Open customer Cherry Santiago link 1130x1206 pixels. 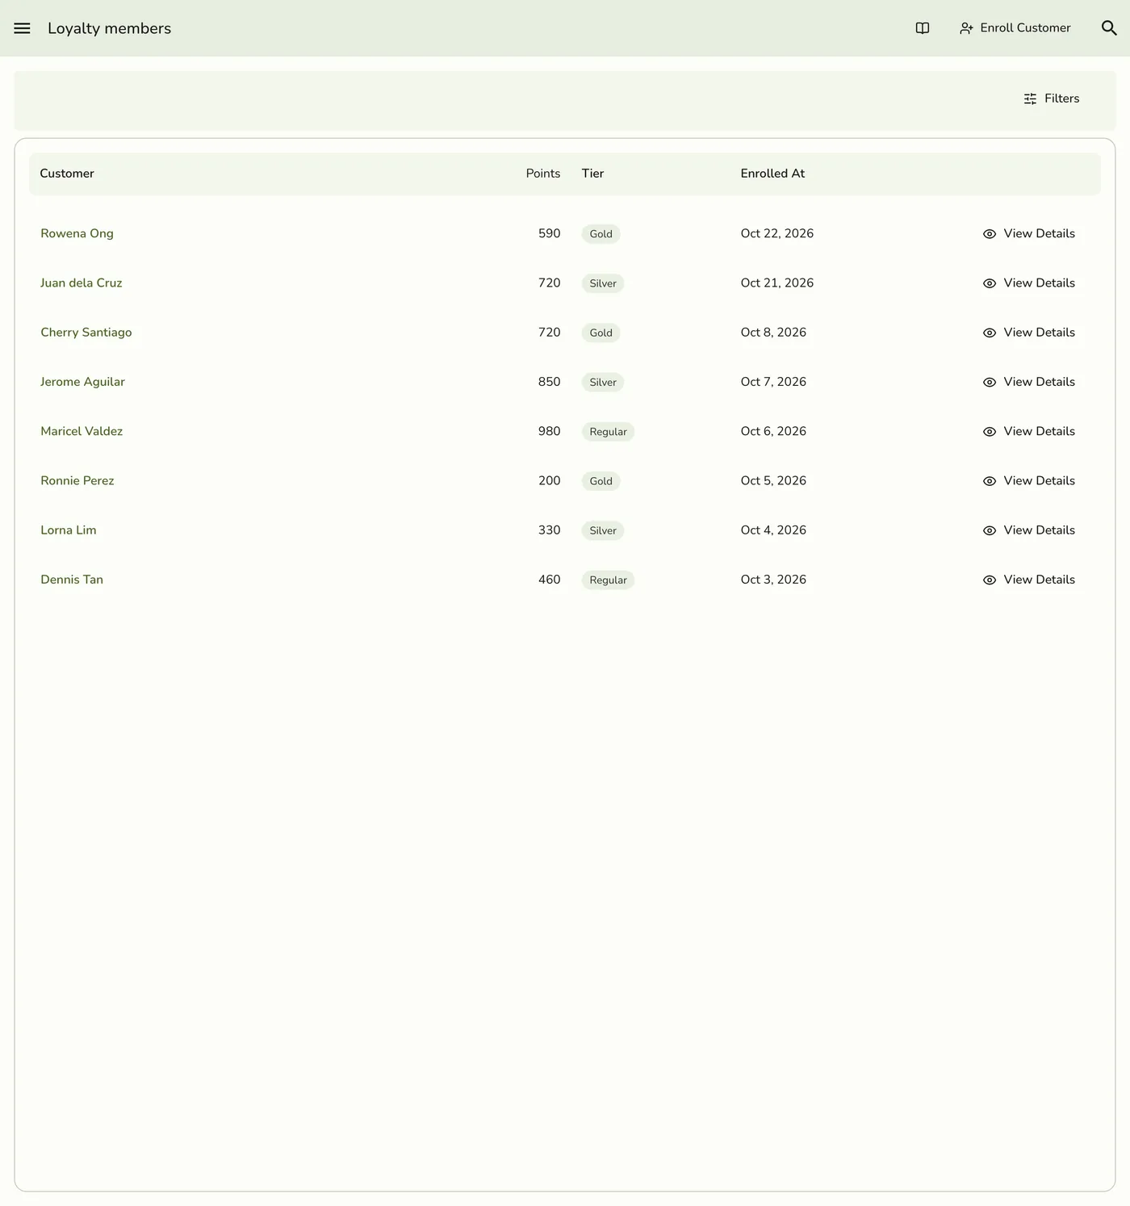pyautogui.click(x=86, y=333)
